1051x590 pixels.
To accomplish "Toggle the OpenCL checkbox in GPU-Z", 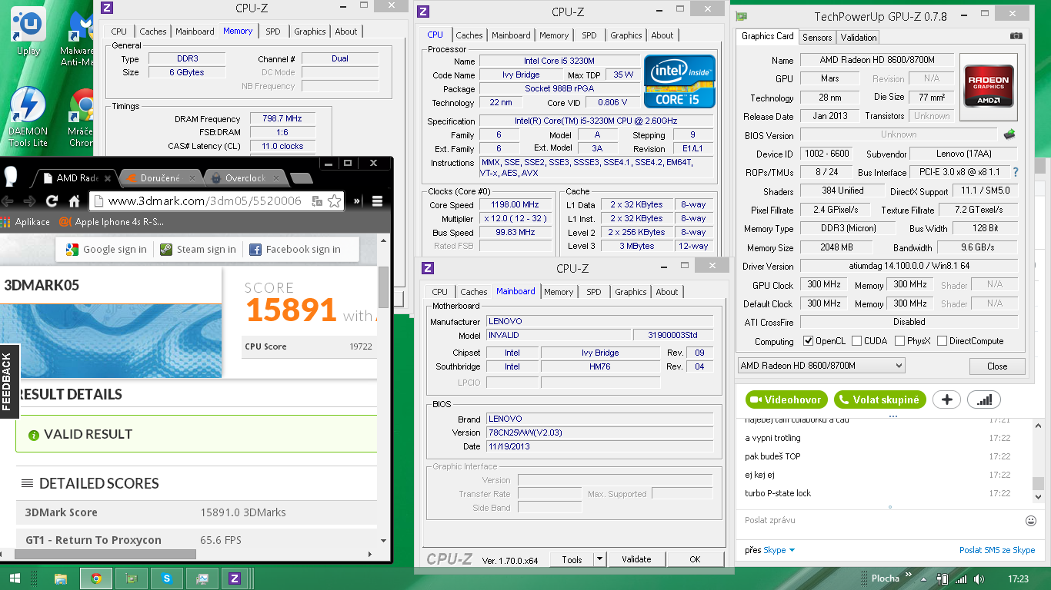I will 808,341.
